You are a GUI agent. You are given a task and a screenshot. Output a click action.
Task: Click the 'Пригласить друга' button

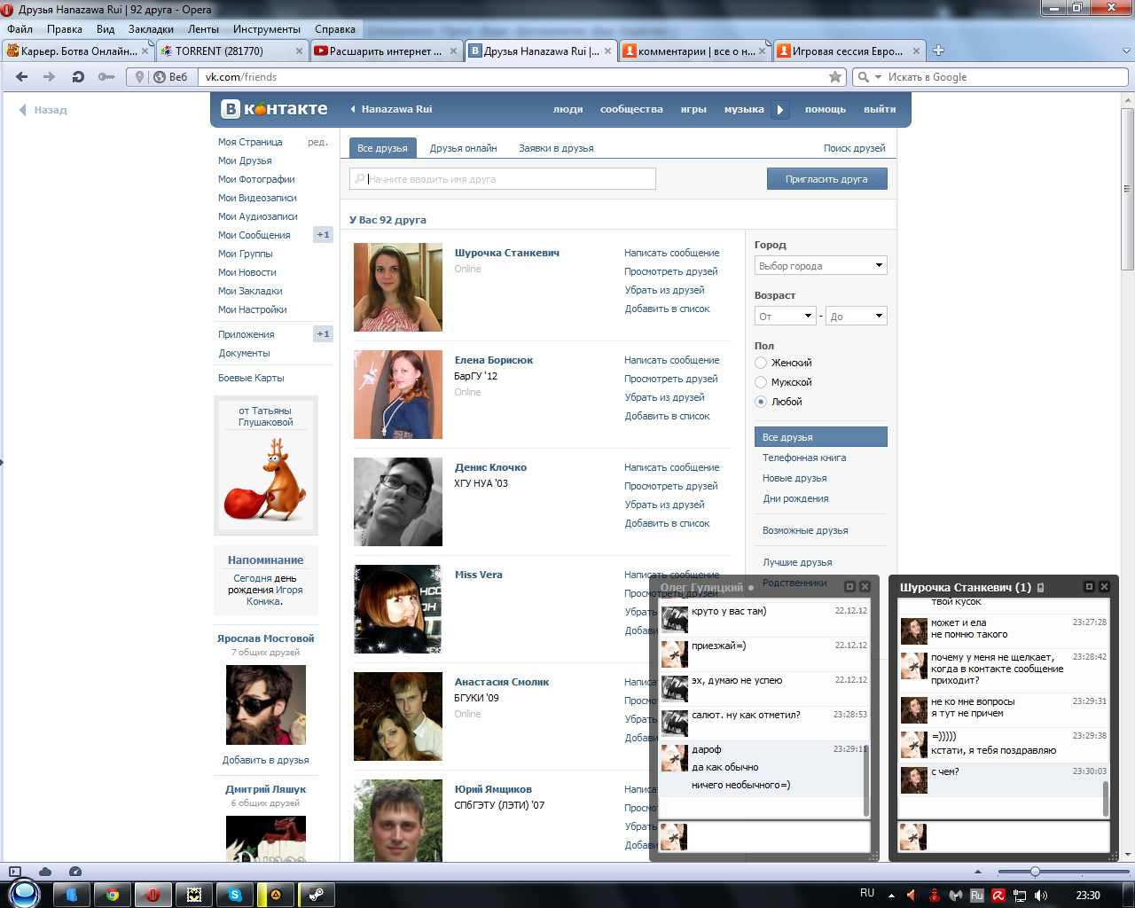click(826, 179)
